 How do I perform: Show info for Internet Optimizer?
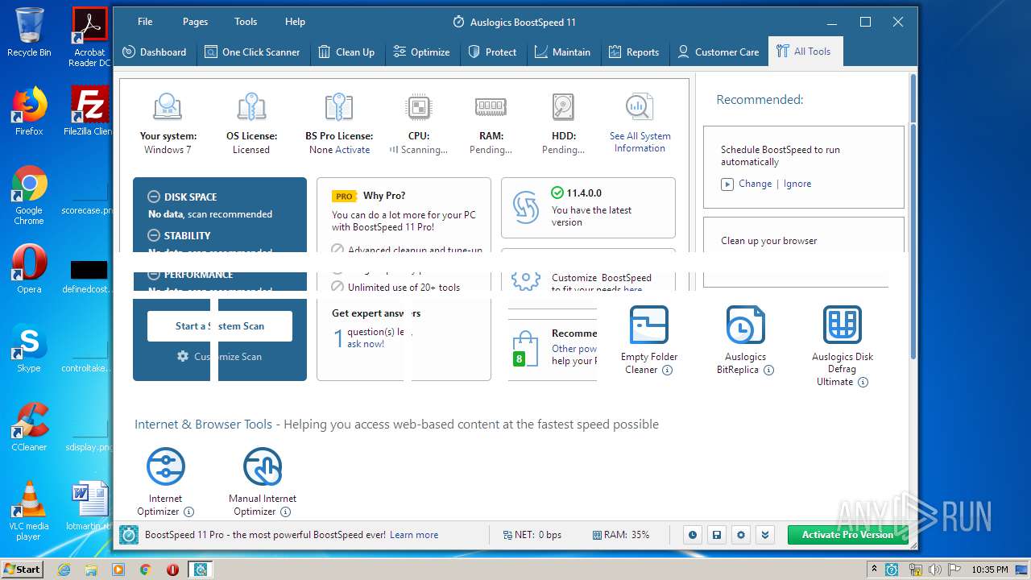tap(188, 512)
